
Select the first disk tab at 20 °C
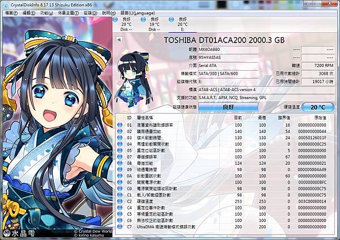tap(126, 24)
